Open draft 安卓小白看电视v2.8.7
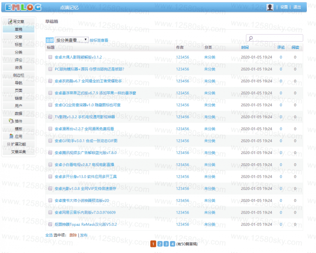Screen dimensions: 316x253 pyautogui.click(x=85, y=165)
